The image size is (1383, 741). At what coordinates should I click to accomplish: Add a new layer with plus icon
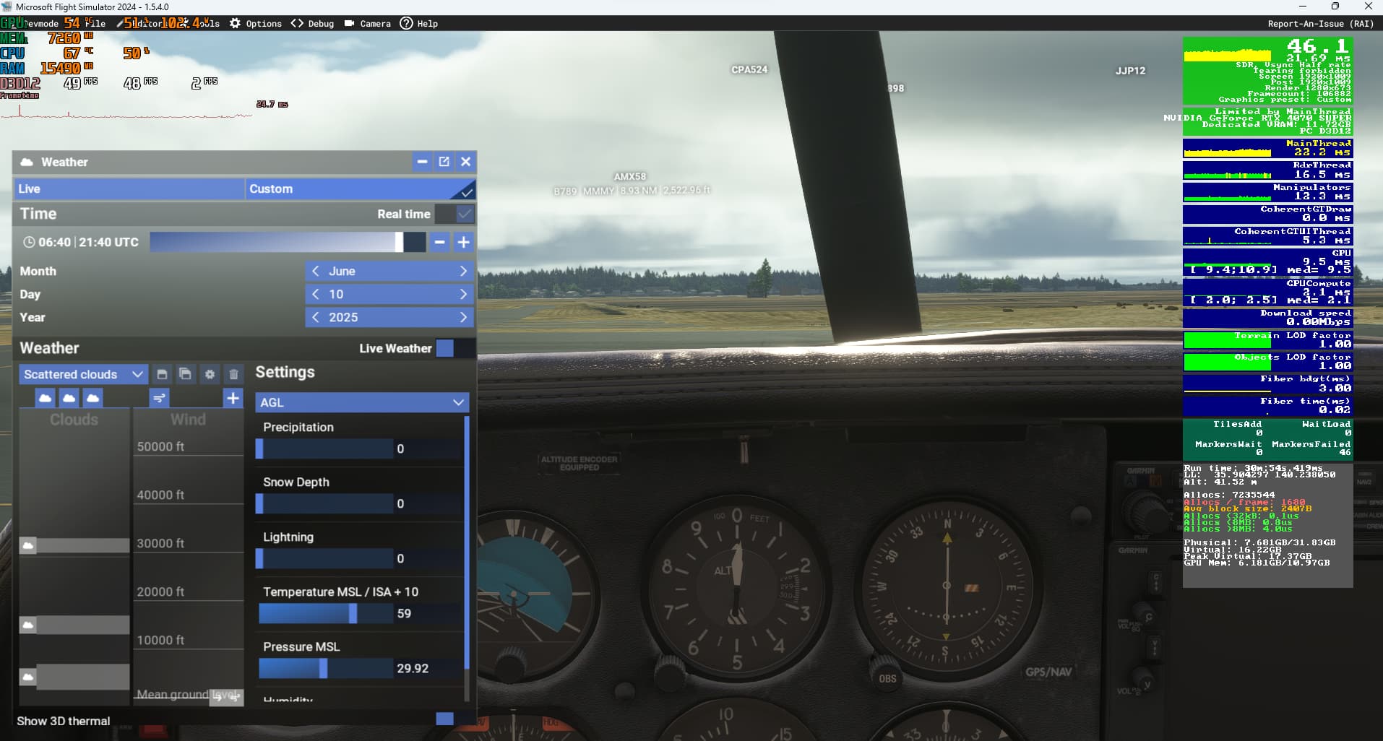tap(233, 398)
